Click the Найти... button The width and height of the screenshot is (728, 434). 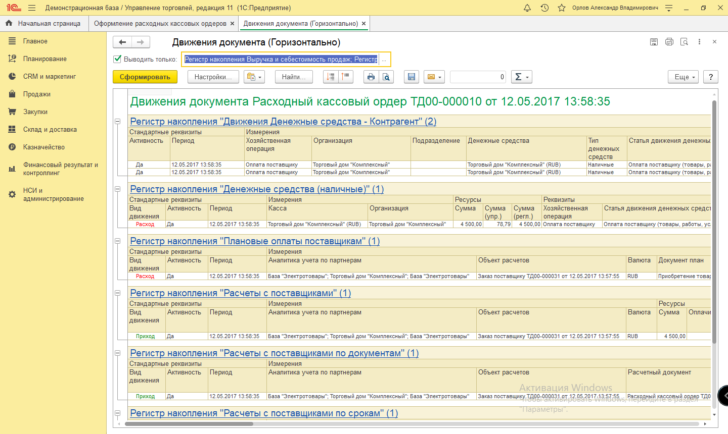coord(294,77)
